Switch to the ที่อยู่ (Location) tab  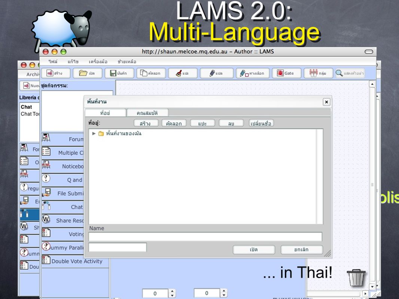(105, 113)
